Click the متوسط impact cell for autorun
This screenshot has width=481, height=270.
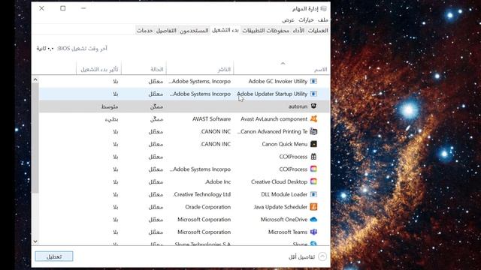click(110, 106)
